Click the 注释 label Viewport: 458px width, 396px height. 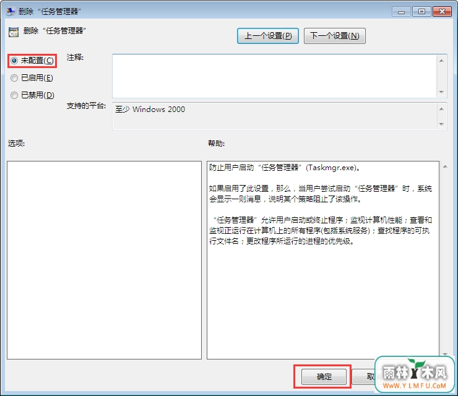click(75, 58)
